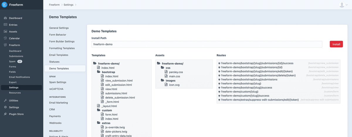Open Resources in the Freeform sidebar submenu
Image resolution: width=352 pixels, height=137 pixels.
click(15, 93)
